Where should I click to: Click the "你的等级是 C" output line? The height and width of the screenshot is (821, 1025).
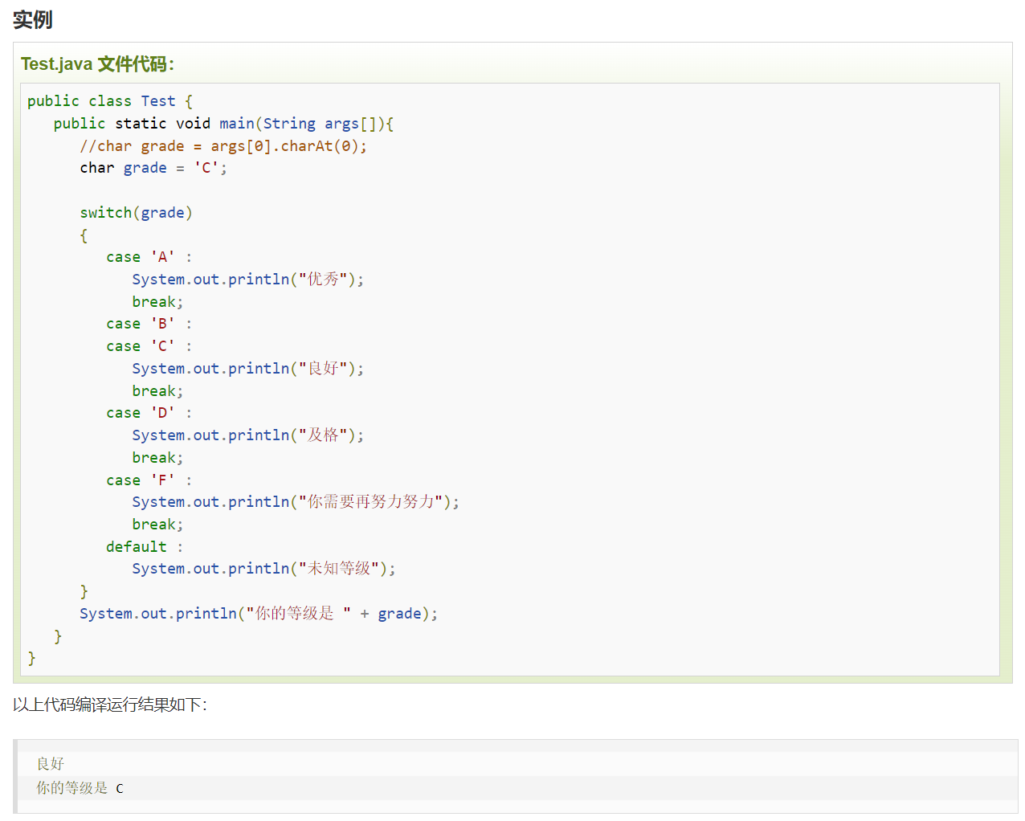pyautogui.click(x=80, y=788)
